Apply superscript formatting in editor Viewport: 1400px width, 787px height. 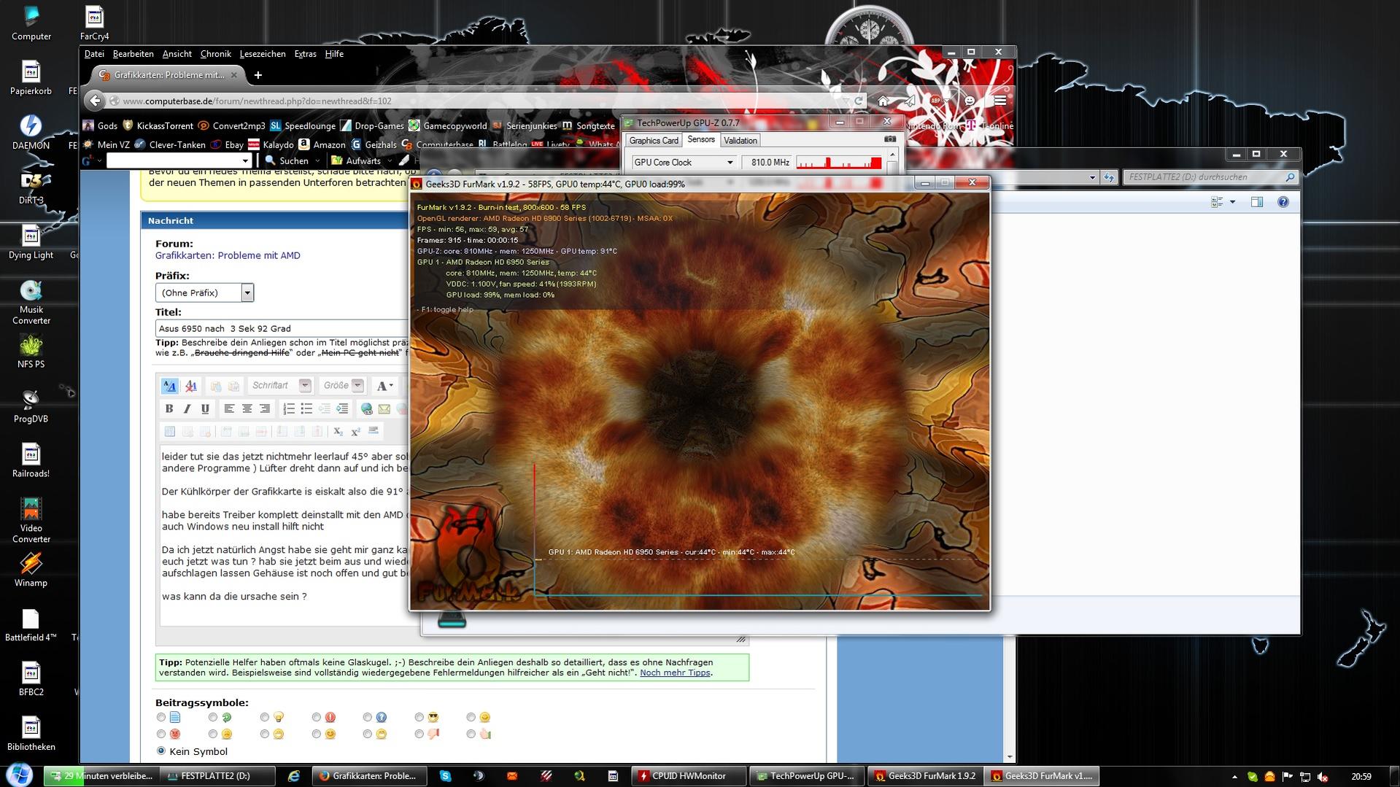point(355,432)
